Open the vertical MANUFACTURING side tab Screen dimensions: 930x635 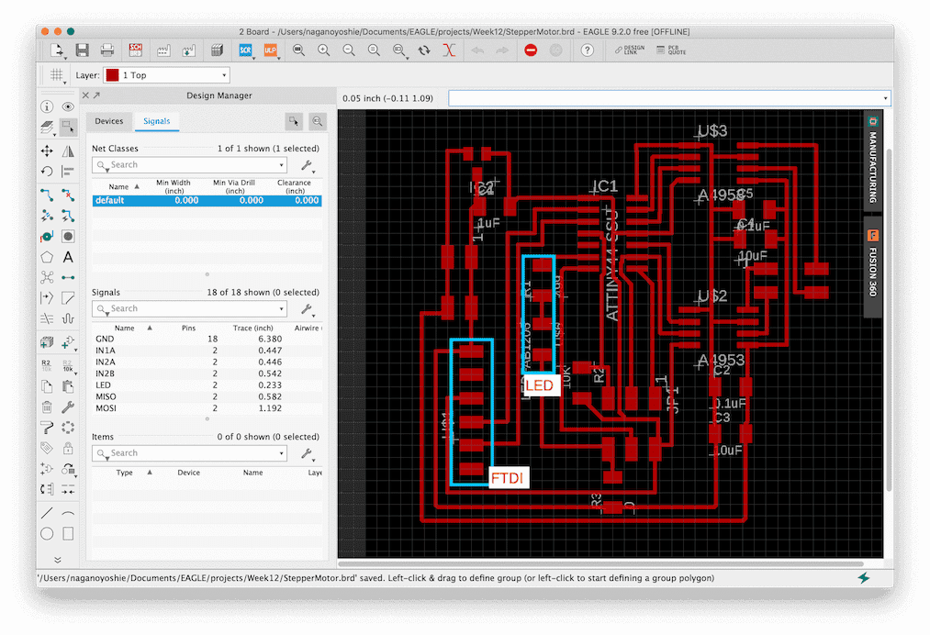(x=873, y=161)
